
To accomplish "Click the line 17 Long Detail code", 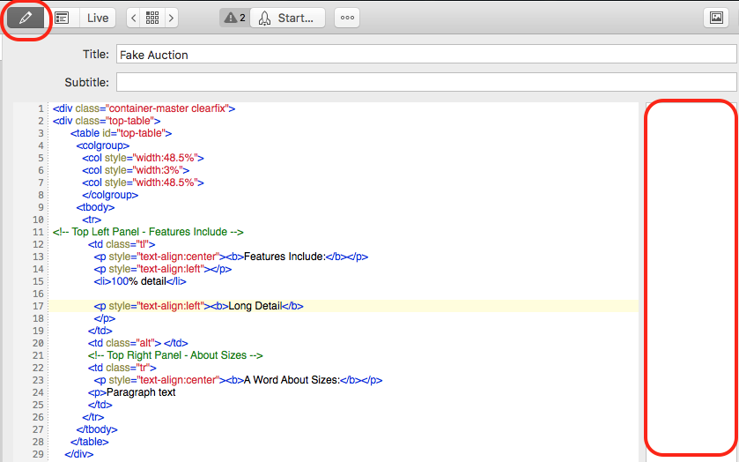I will click(198, 306).
